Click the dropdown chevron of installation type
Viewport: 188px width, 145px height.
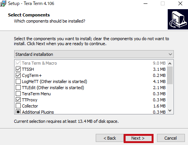pyautogui.click(x=170, y=54)
